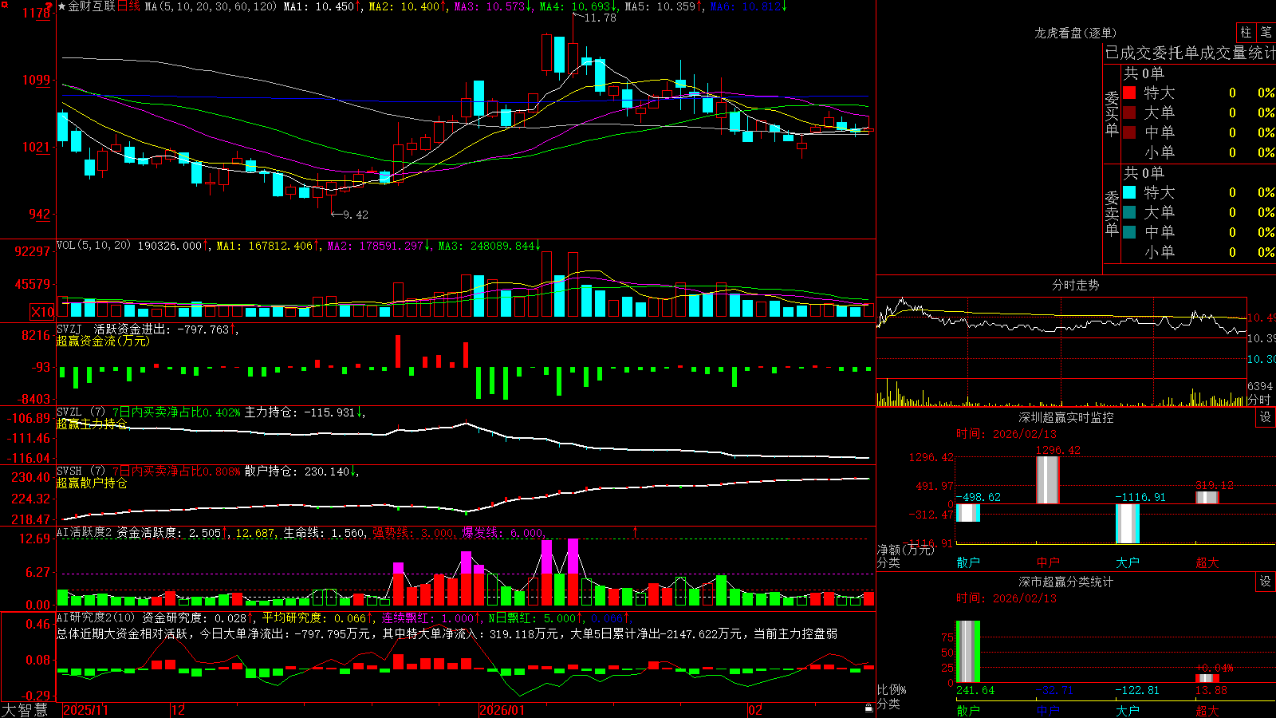Click the star icon before 金财互联
Image resolution: width=1276 pixels, height=718 pixels.
click(61, 6)
